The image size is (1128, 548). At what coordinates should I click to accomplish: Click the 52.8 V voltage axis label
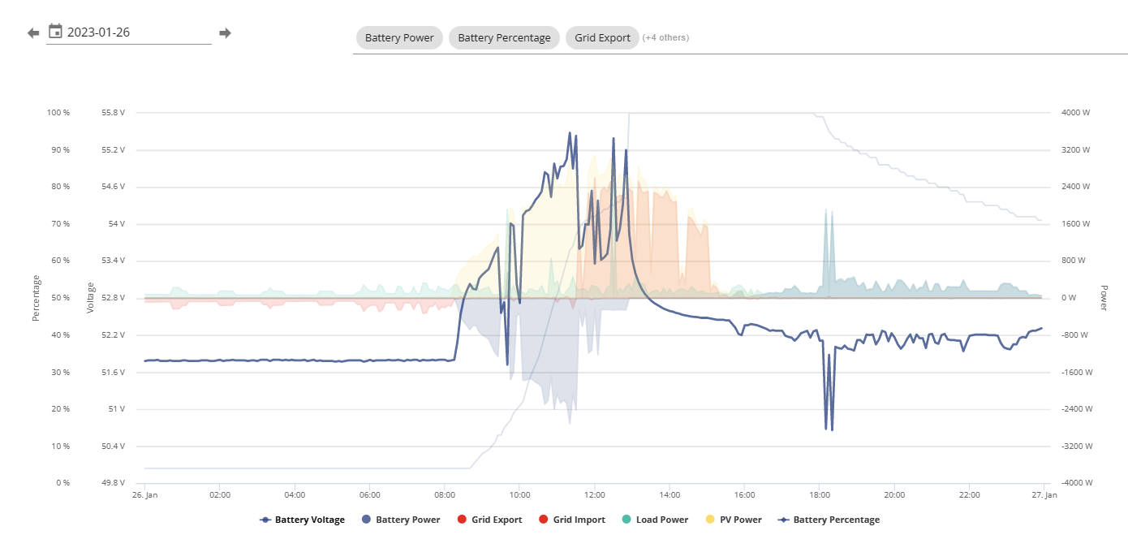tap(112, 298)
